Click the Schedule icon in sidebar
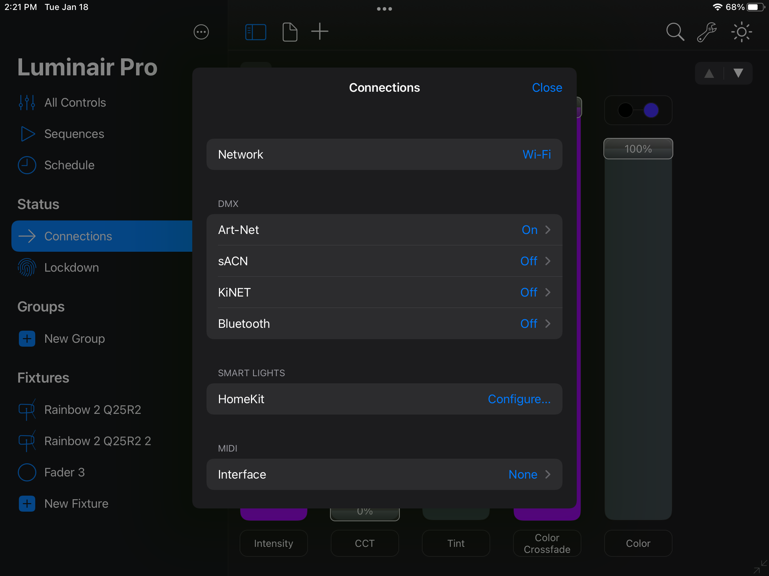This screenshot has width=769, height=576. [26, 165]
